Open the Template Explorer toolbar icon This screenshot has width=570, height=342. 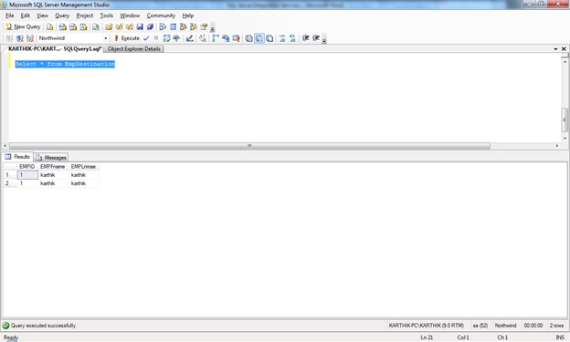(x=194, y=26)
